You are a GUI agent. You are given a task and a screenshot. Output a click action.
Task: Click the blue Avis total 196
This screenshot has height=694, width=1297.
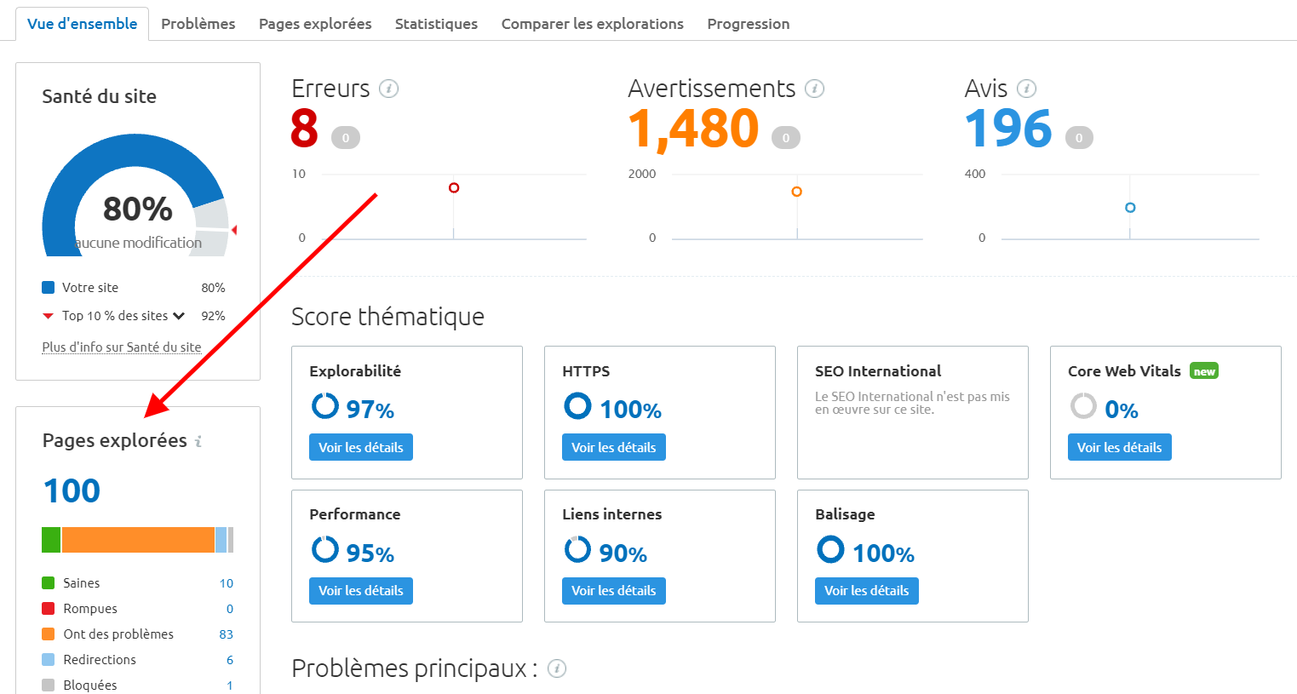pyautogui.click(x=1008, y=129)
